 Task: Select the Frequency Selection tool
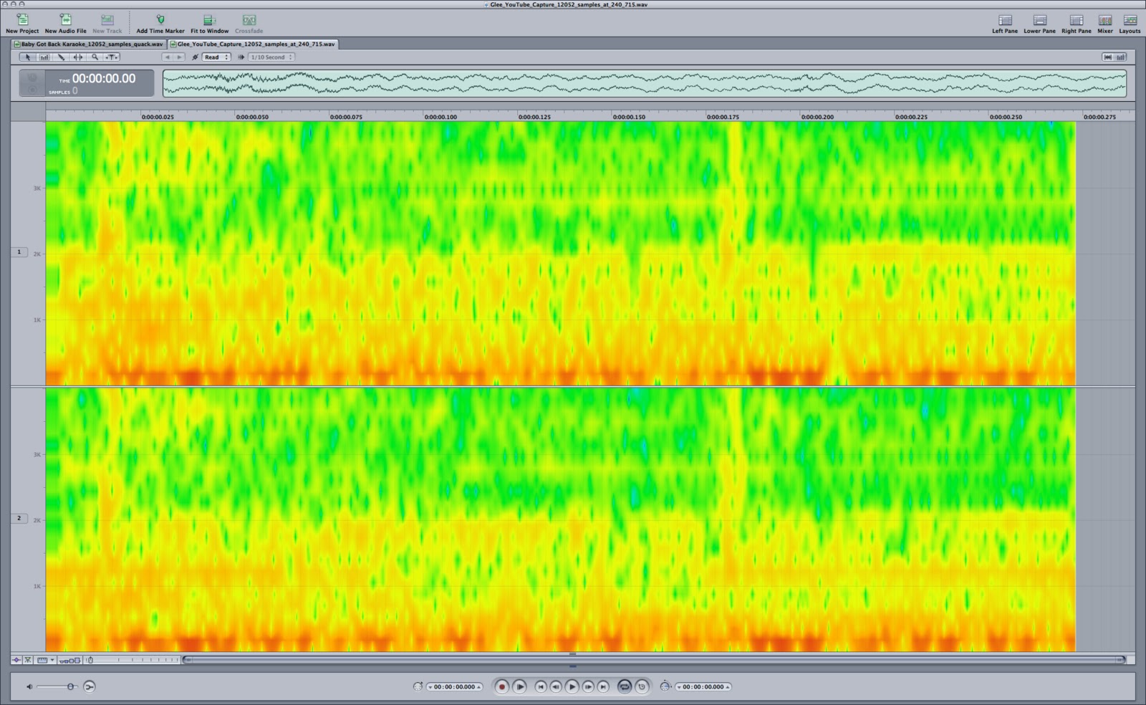coord(44,57)
